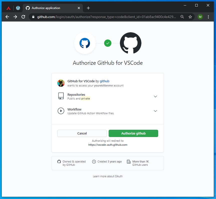Image resolution: width=216 pixels, height=199 pixels.
Task: Open the zoom magnifier icon in address bar
Action: tap(182, 17)
